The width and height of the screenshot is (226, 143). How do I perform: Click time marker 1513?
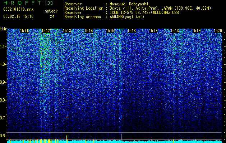click(67, 31)
